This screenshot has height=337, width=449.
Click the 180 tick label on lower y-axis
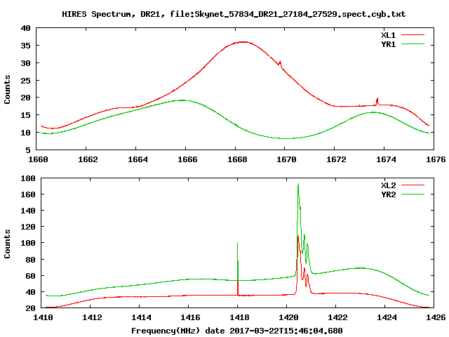[x=27, y=179]
